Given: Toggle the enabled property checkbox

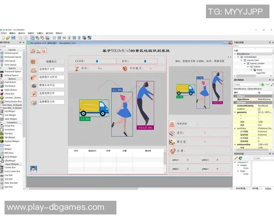Looking at the screenshot, I should (259, 109).
